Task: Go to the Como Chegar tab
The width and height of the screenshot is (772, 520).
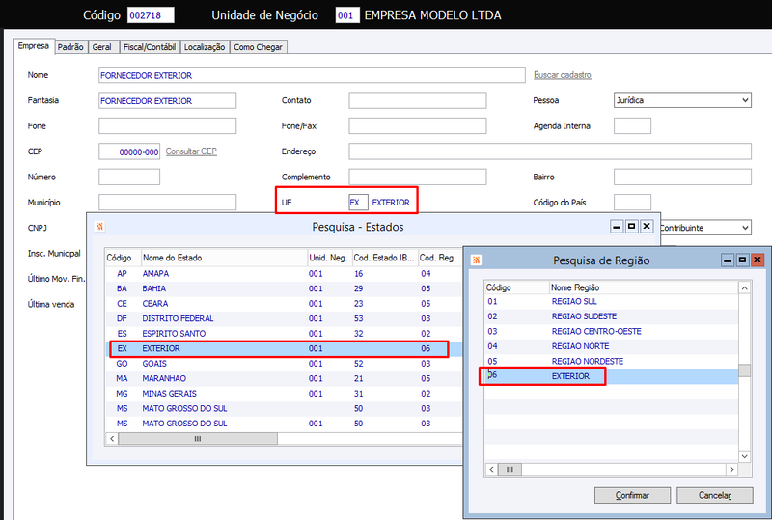Action: [x=258, y=47]
